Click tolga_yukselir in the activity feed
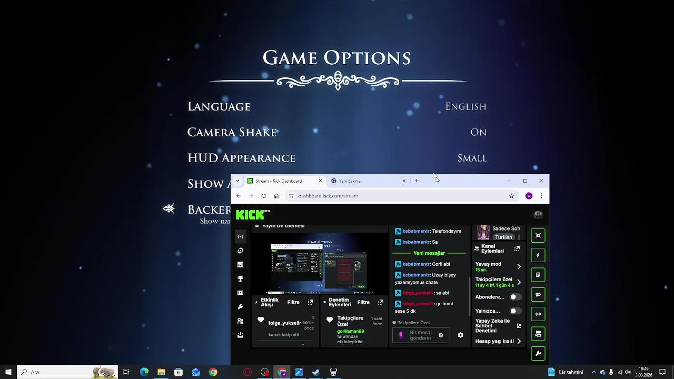674x379 pixels. coord(284,323)
